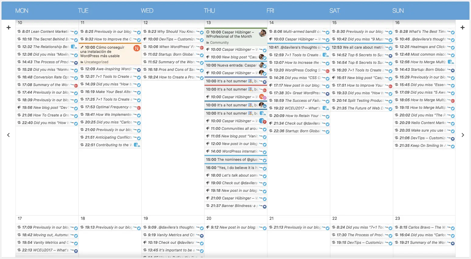Click megaphone icon on Wednesday 10:00 DevTips entry
The height and width of the screenshot is (259, 471).
(x=145, y=39)
